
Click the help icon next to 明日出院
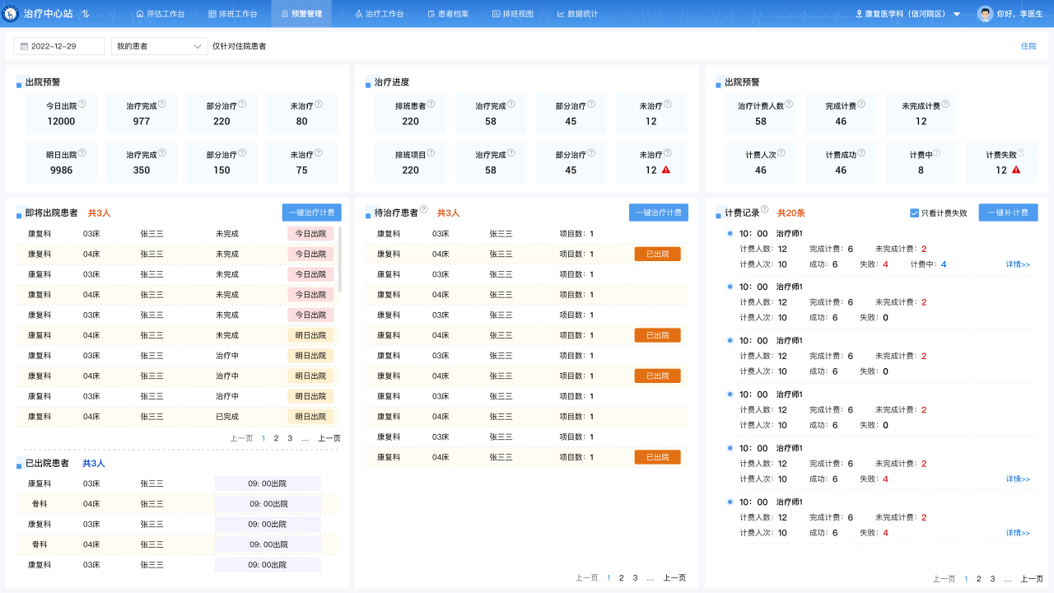[82, 153]
